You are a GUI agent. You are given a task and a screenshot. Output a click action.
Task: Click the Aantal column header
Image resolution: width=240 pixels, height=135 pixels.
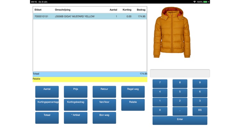(113, 10)
